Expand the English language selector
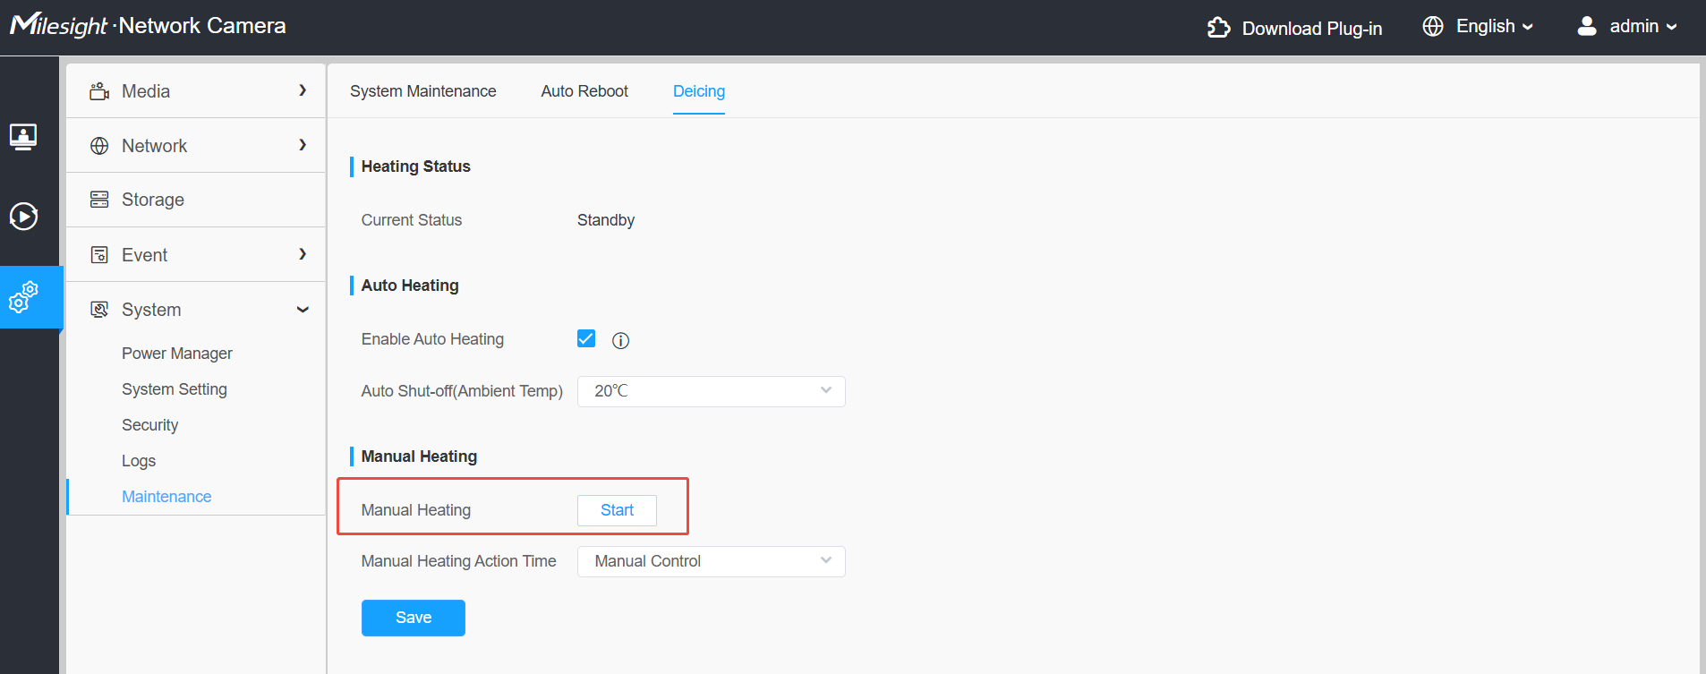 1494,27
